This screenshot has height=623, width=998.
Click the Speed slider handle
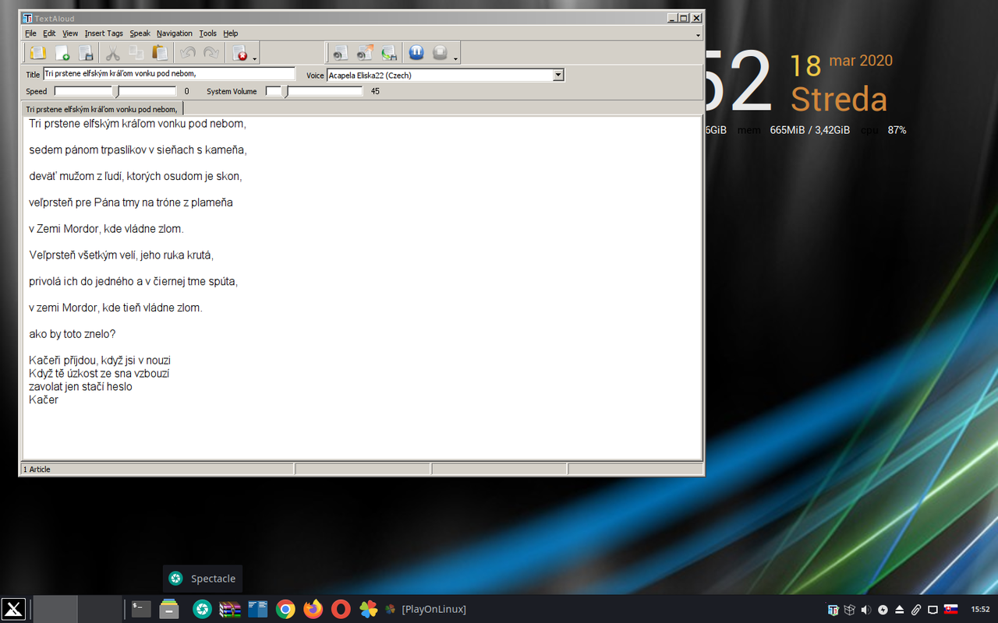point(116,92)
